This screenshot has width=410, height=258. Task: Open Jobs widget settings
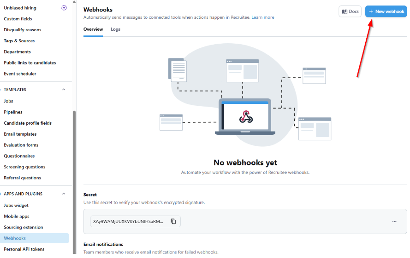[x=16, y=205]
